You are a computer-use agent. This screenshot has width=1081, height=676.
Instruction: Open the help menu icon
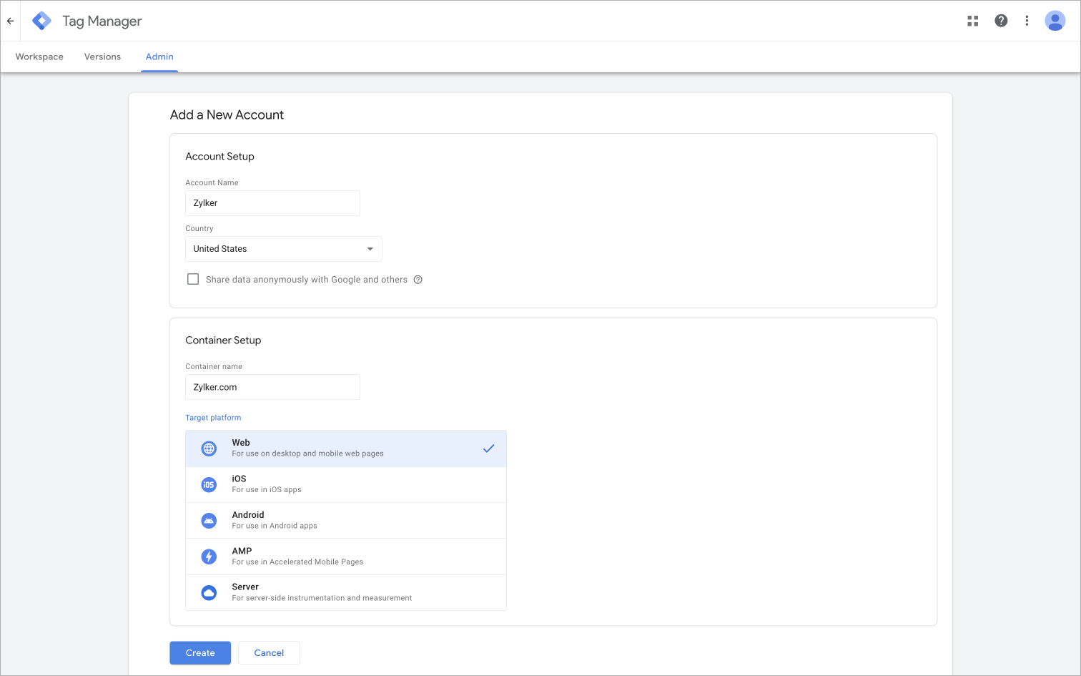1001,21
